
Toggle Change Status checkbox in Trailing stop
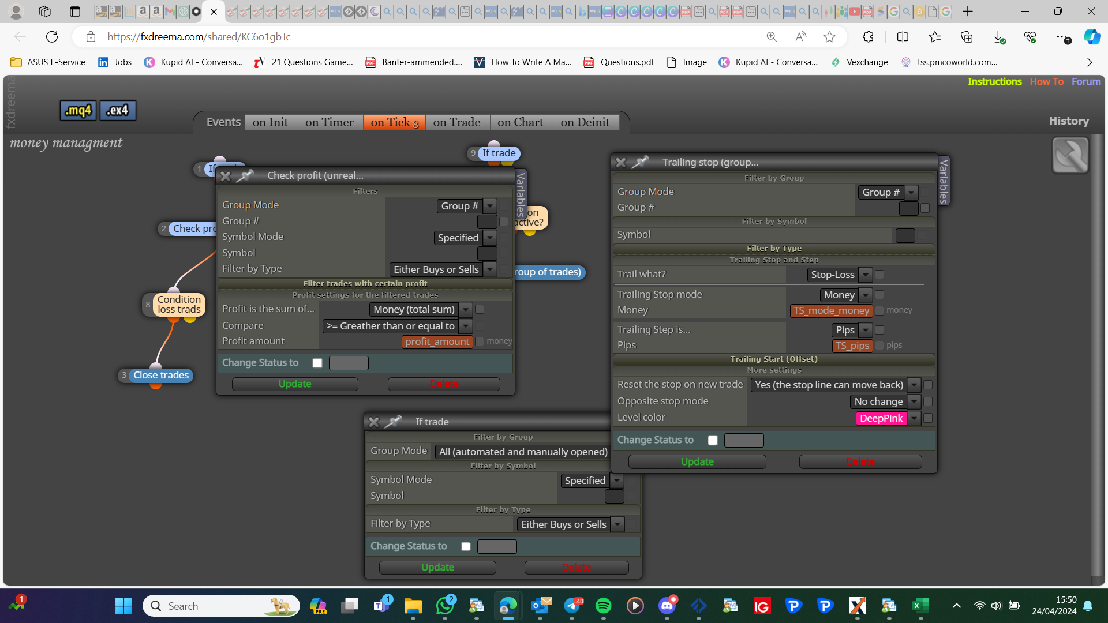click(713, 440)
